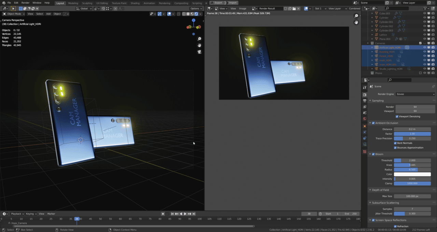
Task: Click the Bloom Color swatch
Action: coord(412,174)
